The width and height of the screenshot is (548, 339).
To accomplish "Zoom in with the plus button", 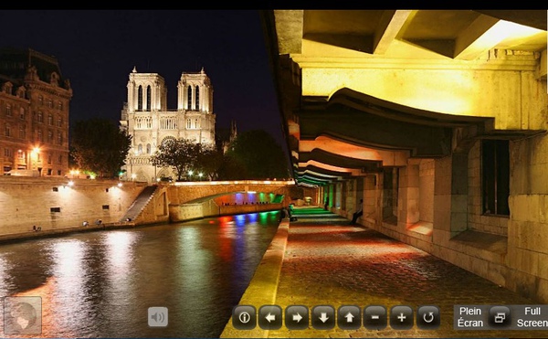I will pos(402,317).
